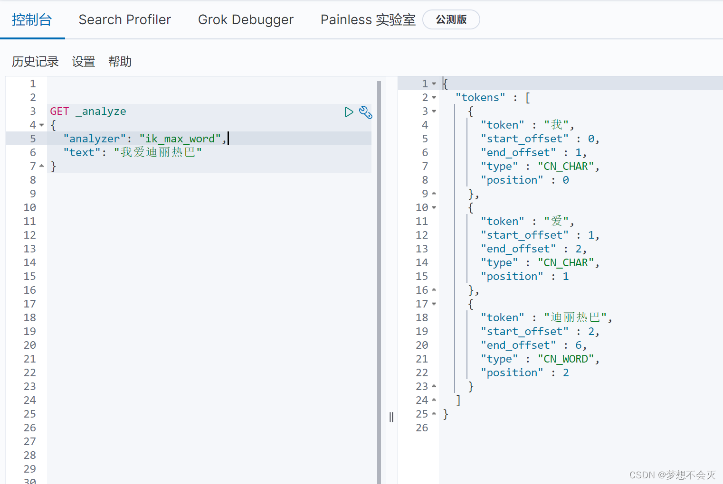Collapse tokens array at output line 2
This screenshot has height=484, width=723.
coord(434,98)
